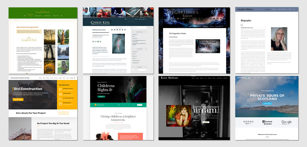The height and width of the screenshot is (147, 307).
Task: Click the Free Quote button
Action: [64, 113]
